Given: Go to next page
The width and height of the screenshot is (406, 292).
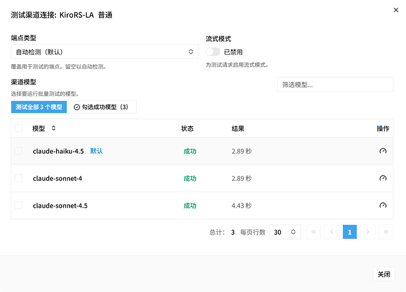Looking at the screenshot, I should click(368, 232).
